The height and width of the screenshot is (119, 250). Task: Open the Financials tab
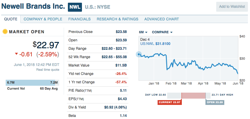[80, 19]
